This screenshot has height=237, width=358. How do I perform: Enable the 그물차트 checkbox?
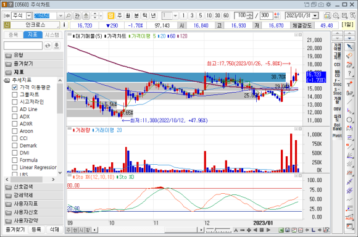pos(15,94)
